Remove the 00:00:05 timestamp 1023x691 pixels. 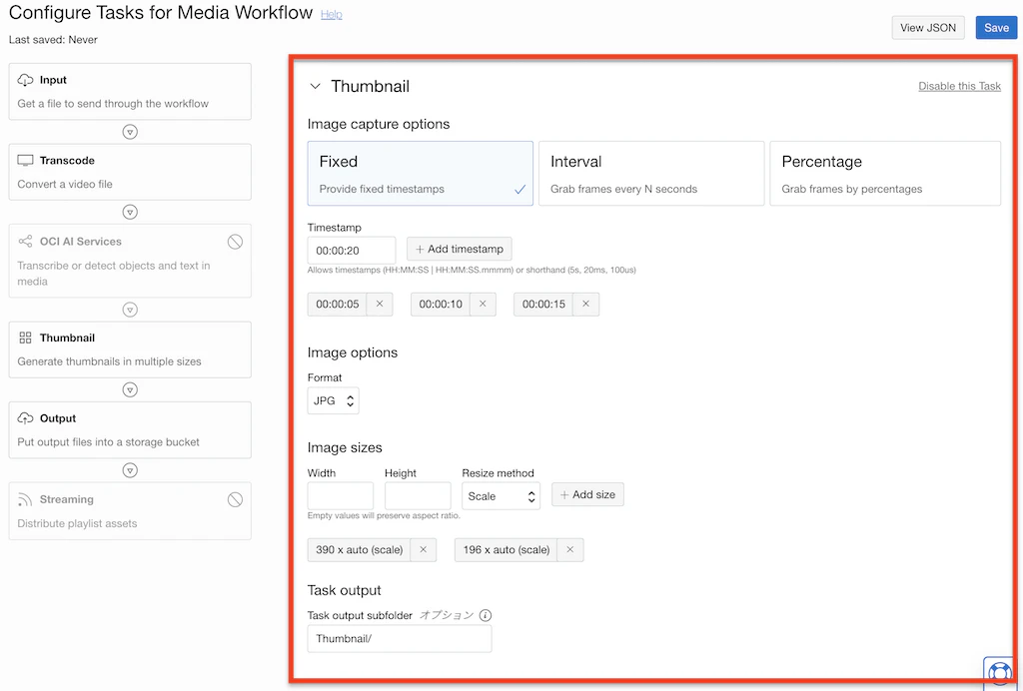click(x=380, y=304)
